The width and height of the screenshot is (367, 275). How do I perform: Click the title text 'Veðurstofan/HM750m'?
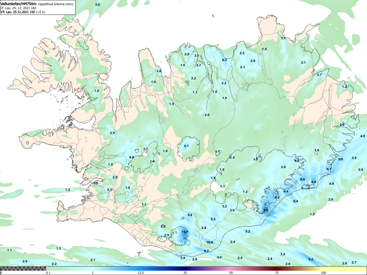coord(19,4)
